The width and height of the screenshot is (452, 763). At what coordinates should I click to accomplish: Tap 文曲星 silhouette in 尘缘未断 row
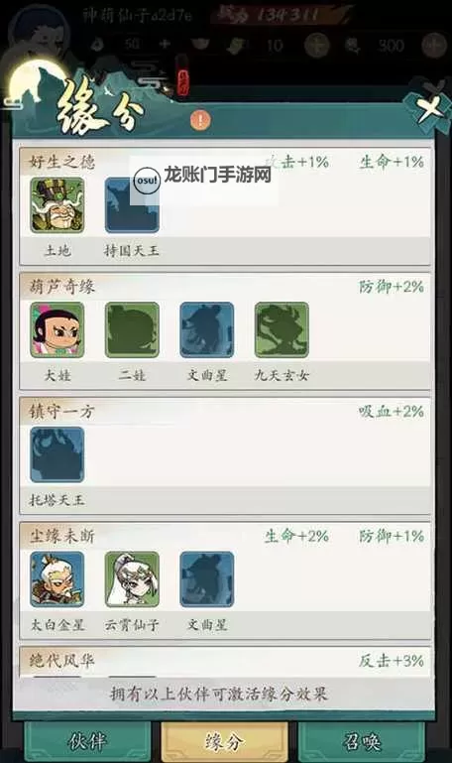(207, 579)
